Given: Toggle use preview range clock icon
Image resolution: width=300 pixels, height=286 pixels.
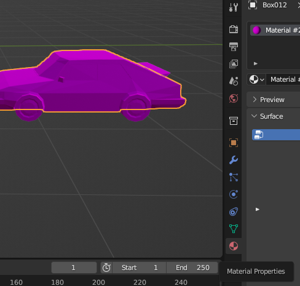Looking at the screenshot, I should (106, 268).
